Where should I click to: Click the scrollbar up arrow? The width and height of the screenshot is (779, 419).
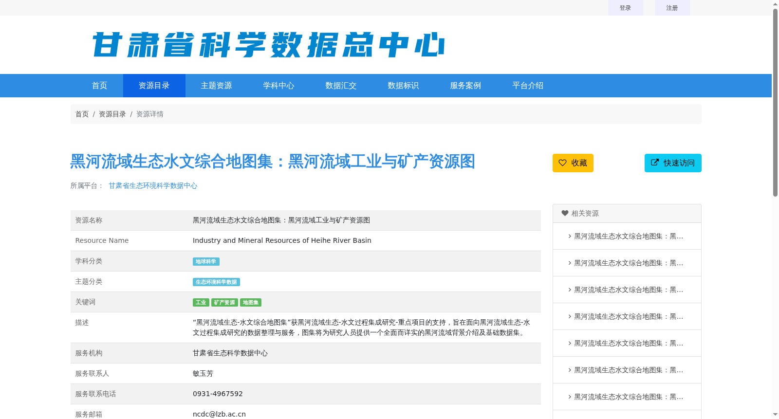click(x=775, y=4)
